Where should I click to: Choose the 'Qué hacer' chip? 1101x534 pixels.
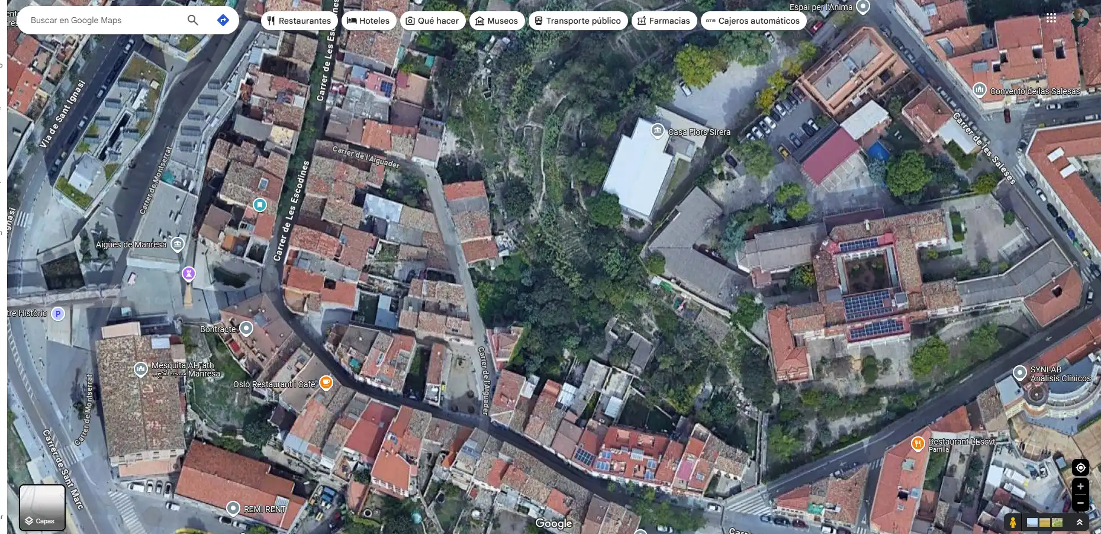pos(433,21)
